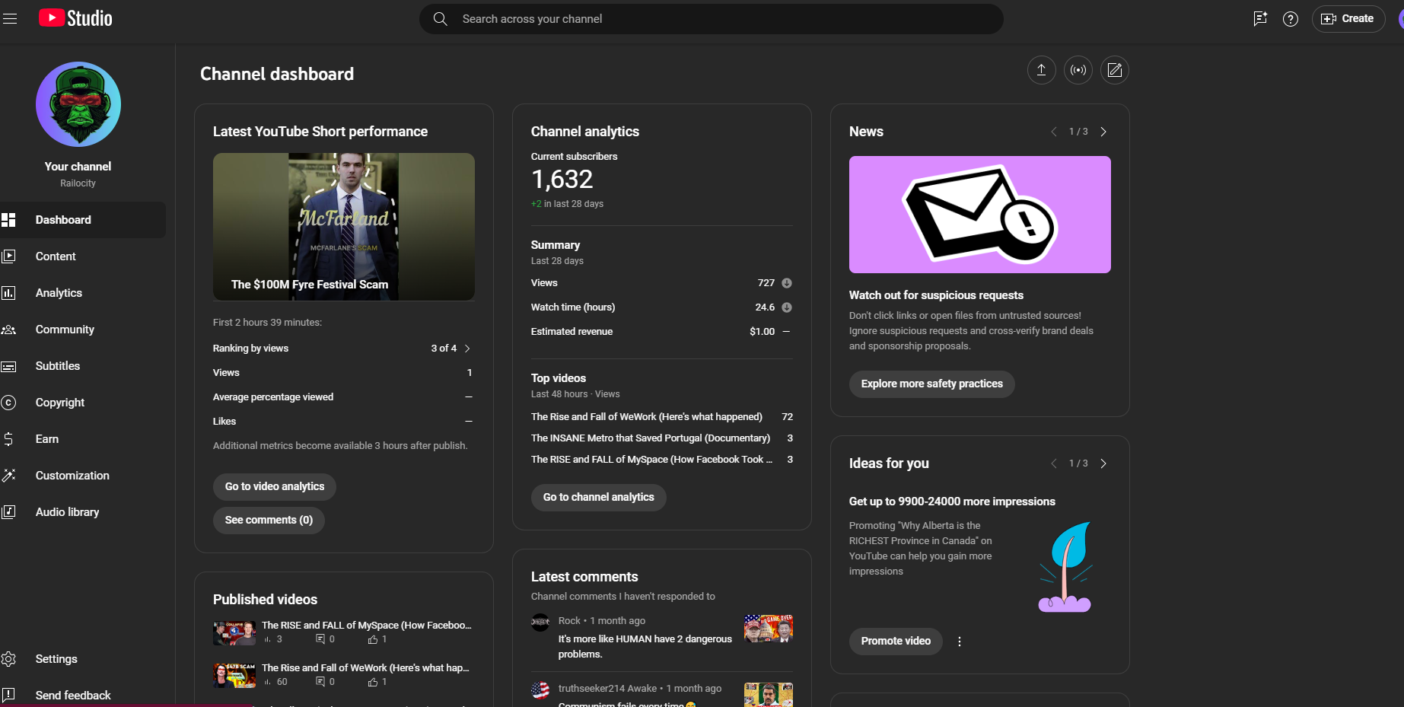Open video thumbnail beside truthseeker214's comment

point(769,695)
